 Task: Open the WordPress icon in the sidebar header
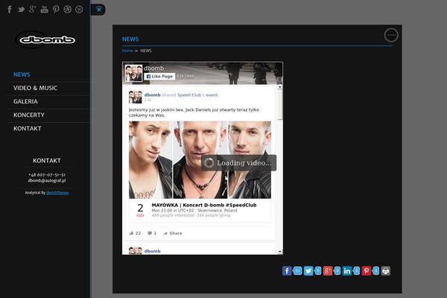[79, 10]
